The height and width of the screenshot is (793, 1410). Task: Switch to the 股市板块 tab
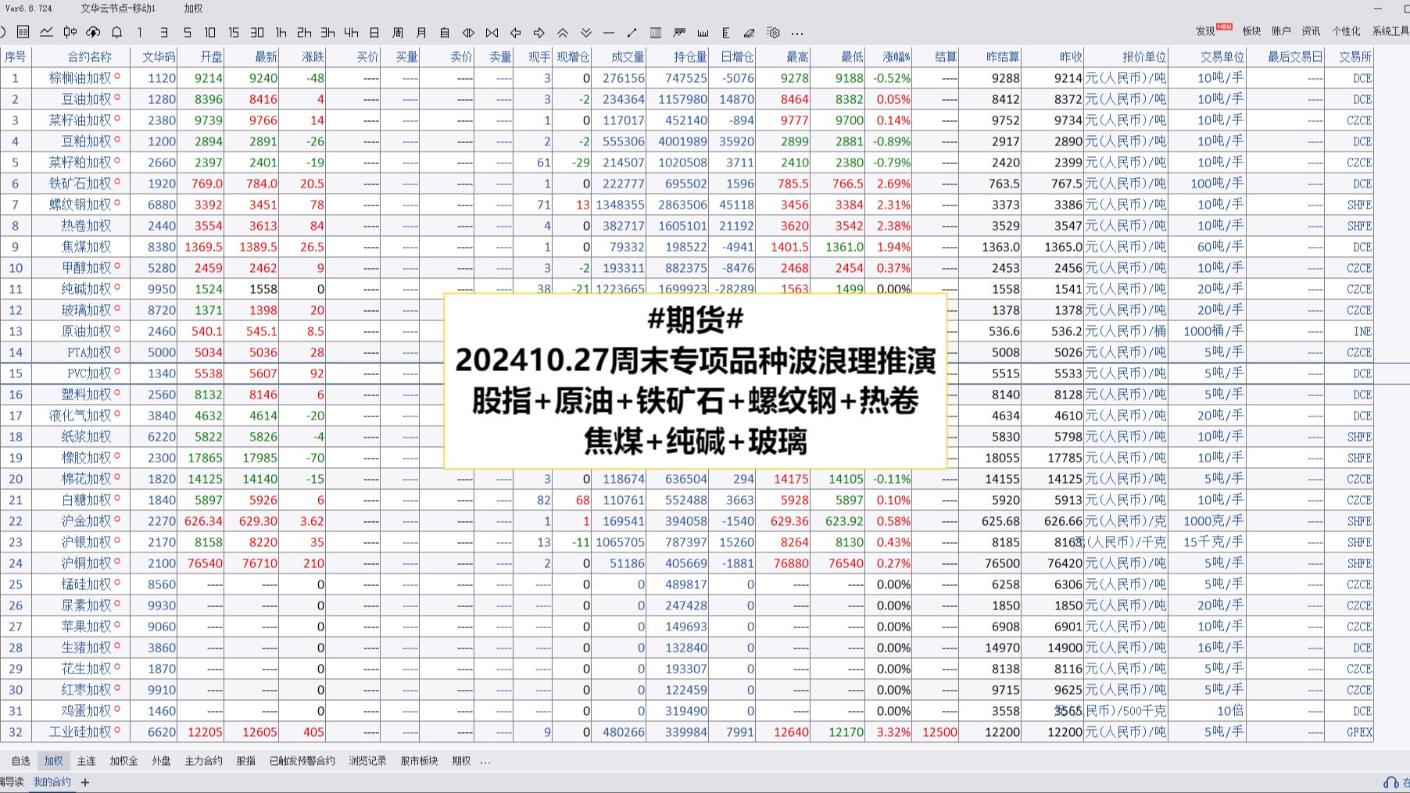coord(419,760)
